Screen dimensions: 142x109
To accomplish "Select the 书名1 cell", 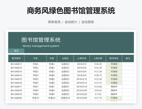I will click(x=35, y=64).
